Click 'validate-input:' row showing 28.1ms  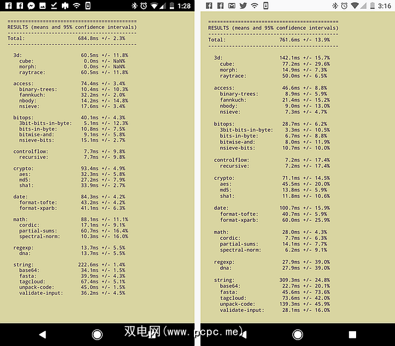coord(275,310)
